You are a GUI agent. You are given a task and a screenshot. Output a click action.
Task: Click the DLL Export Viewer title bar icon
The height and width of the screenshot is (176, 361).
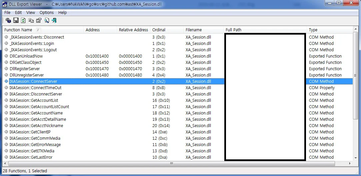click(x=4, y=4)
